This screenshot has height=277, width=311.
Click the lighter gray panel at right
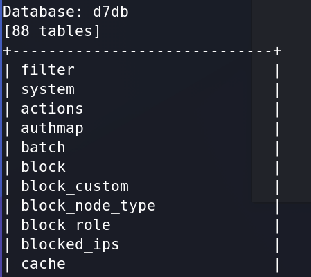[281, 100]
